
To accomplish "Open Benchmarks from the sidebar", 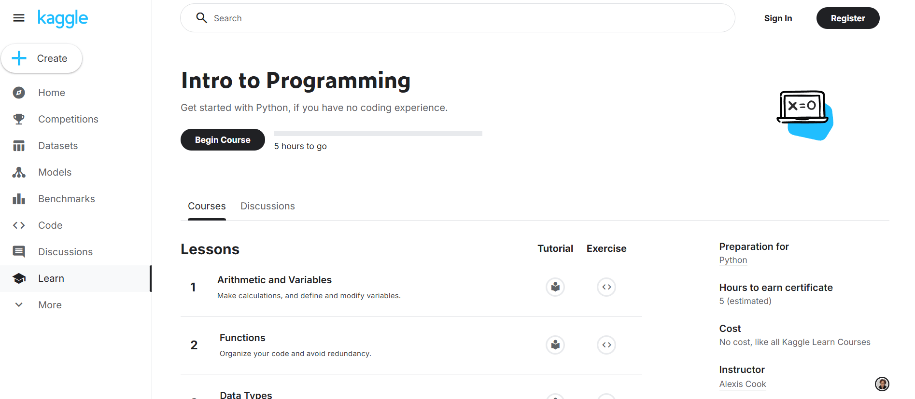I will 67,199.
